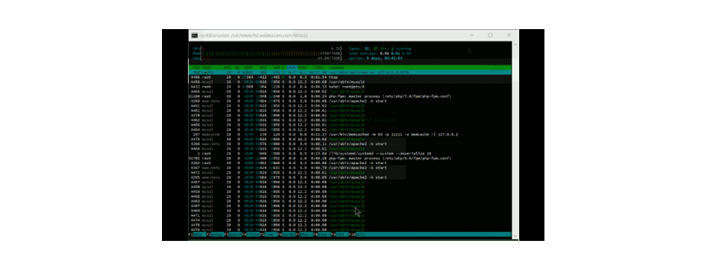Select the RES column header
This screenshot has height=270, width=707.
[x=264, y=68]
